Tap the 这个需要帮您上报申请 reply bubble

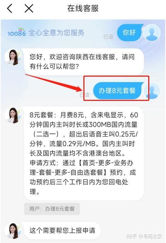pyautogui.click(x=62, y=231)
